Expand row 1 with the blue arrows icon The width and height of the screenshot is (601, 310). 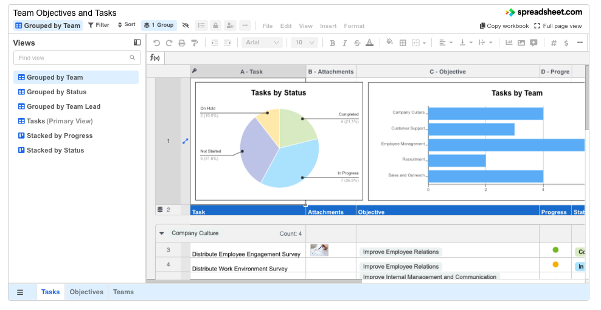(x=185, y=141)
